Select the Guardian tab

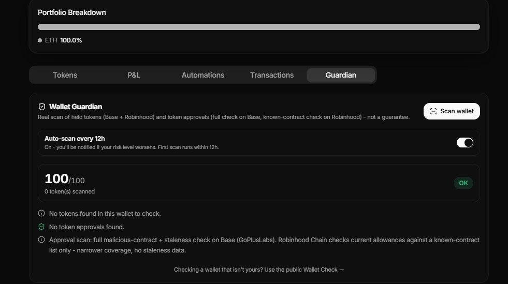pos(341,75)
